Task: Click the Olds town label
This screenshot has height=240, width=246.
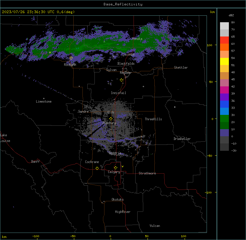Action: (111, 112)
